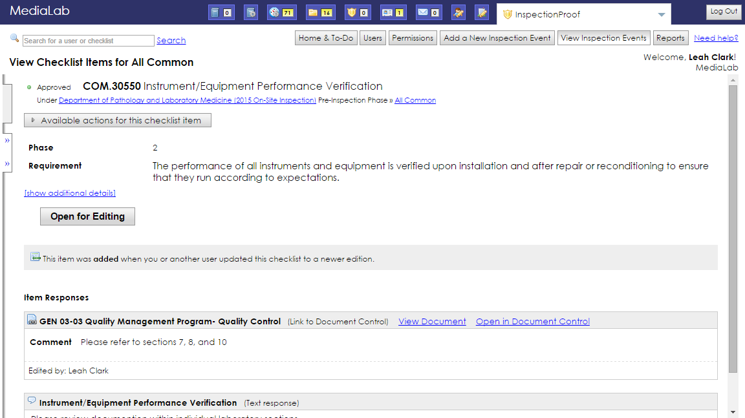This screenshot has height=418, width=745.
Task: Click the envelope messages icon
Action: click(x=428, y=12)
